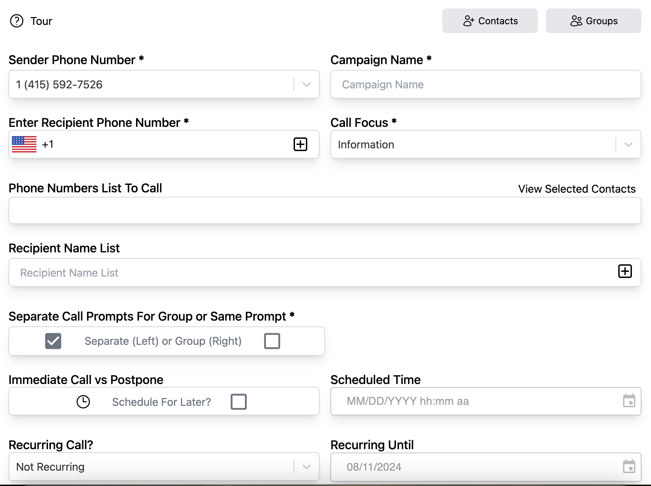Open the Contacts button
The width and height of the screenshot is (651, 486).
pos(490,21)
